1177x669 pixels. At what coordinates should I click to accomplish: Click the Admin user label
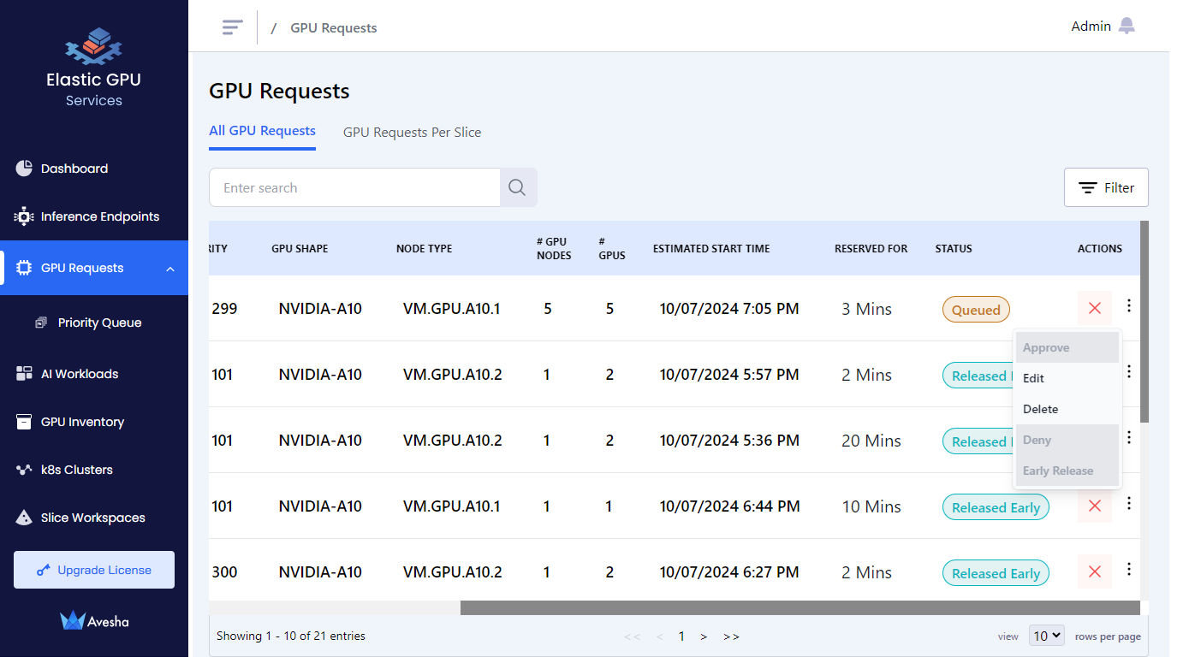tap(1091, 27)
